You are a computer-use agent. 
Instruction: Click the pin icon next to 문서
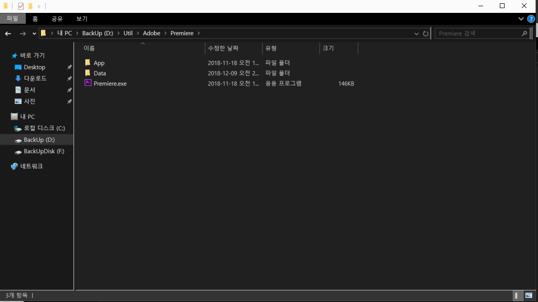(69, 90)
